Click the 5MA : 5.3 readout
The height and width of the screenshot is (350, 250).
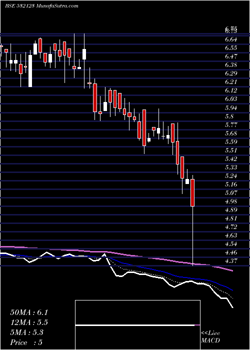(27, 332)
